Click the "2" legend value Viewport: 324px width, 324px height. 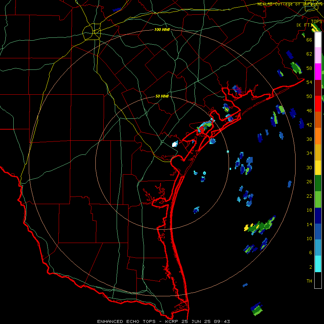click(311, 267)
